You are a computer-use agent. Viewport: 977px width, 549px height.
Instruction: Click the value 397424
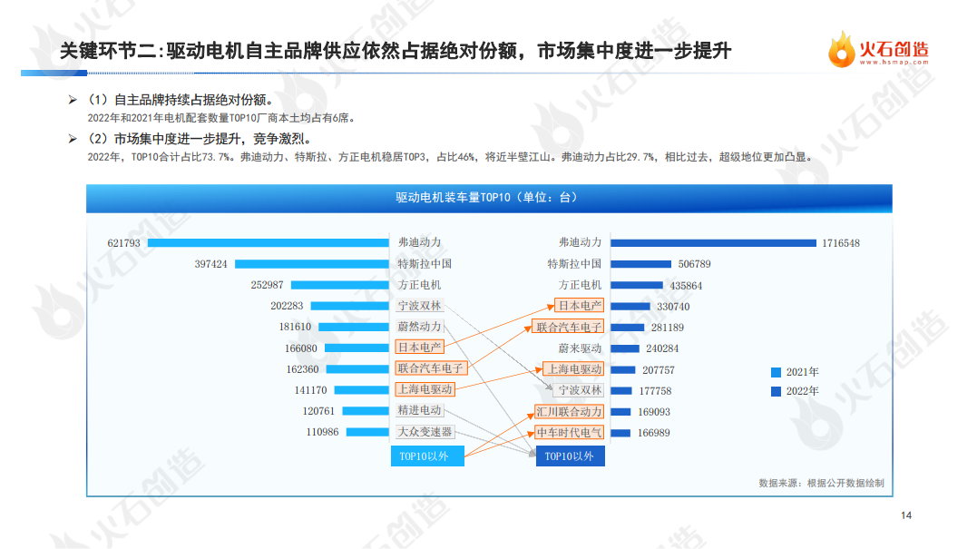pyautogui.click(x=210, y=264)
